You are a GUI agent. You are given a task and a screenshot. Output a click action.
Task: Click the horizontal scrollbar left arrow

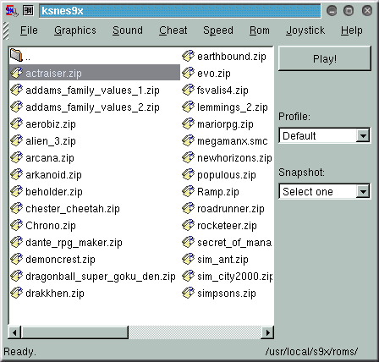pos(14,332)
